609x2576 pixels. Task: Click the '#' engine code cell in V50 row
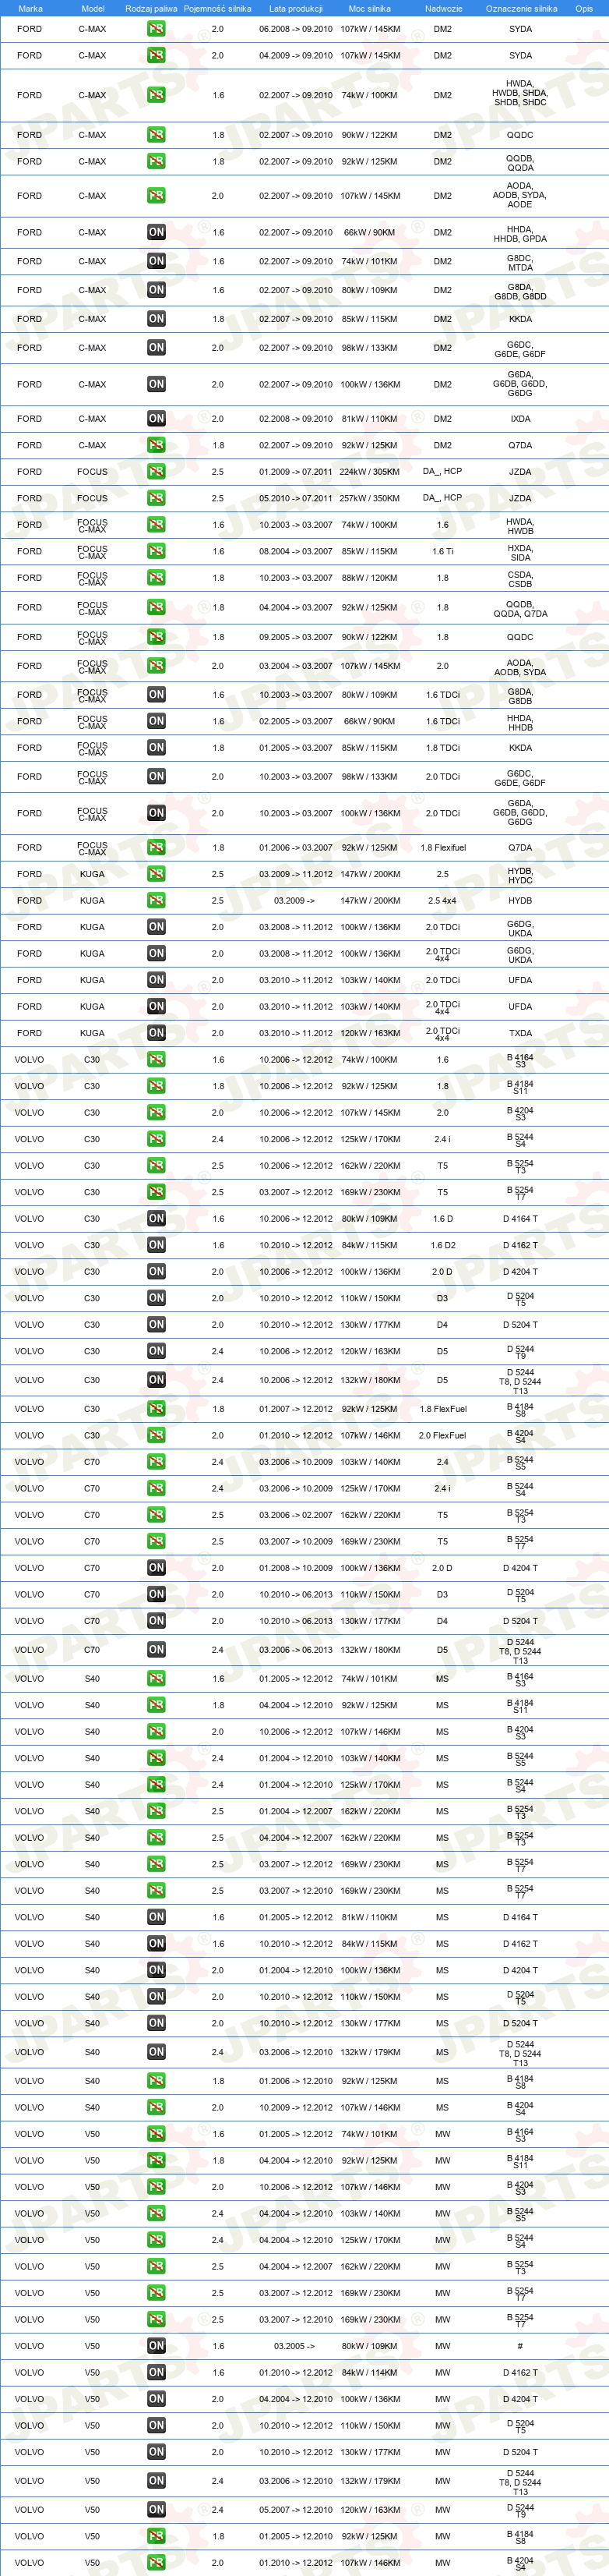point(520,2346)
